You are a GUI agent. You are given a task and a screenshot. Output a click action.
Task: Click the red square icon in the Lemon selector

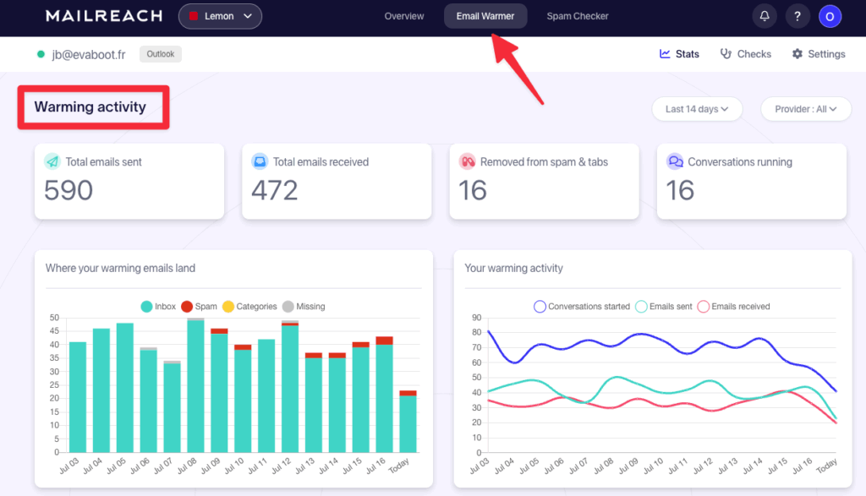194,16
